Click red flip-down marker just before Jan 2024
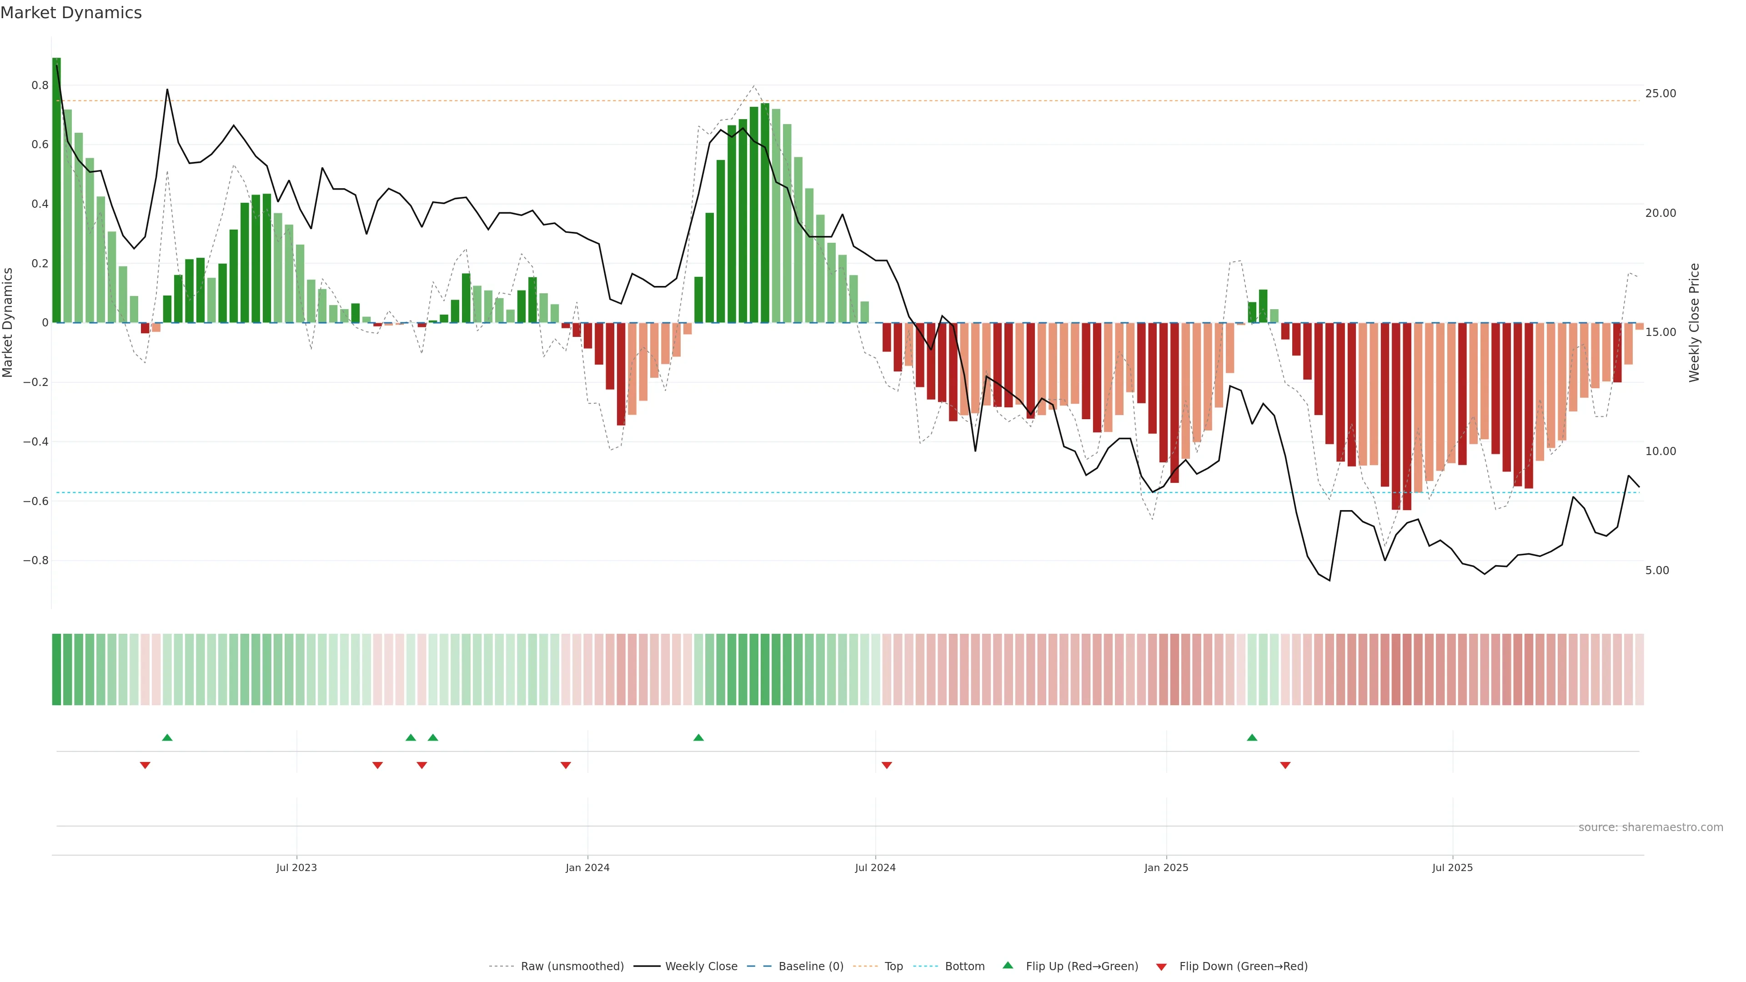1746x982 pixels. pos(566,765)
